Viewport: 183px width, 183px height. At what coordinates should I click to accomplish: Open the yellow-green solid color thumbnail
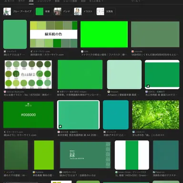pos(44,155)
